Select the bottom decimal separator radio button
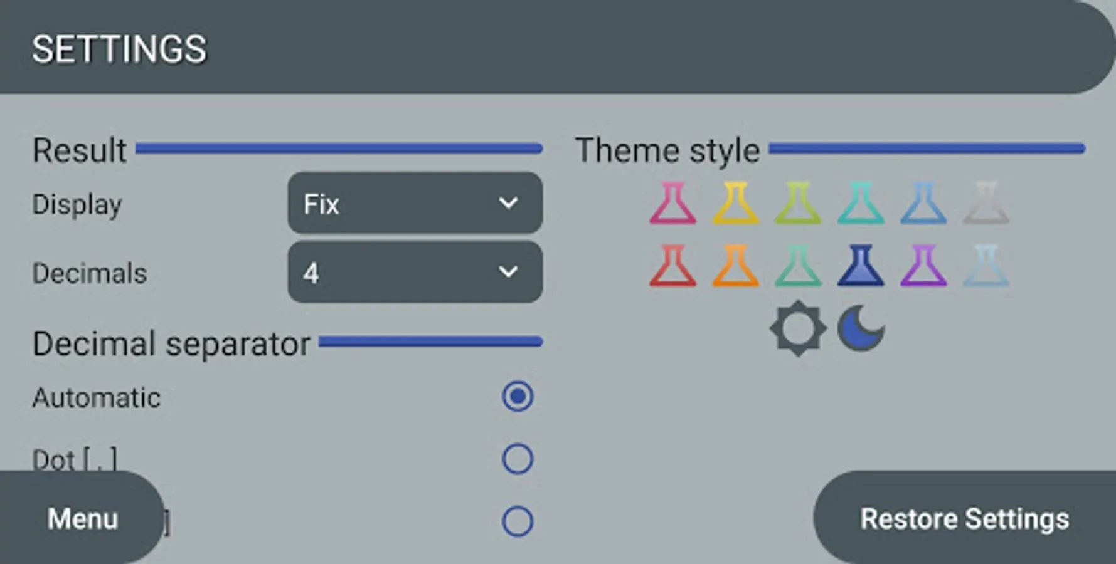Image resolution: width=1116 pixels, height=564 pixels. coord(518,521)
